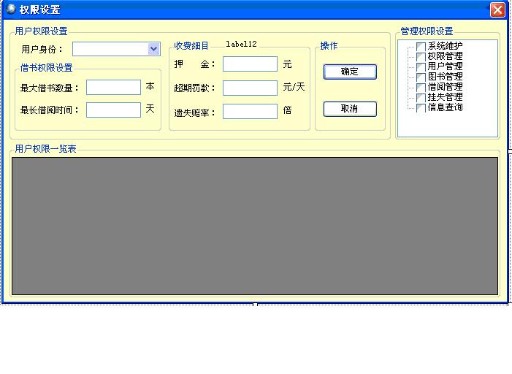Tick the 图书管理 checkbox

[421, 77]
